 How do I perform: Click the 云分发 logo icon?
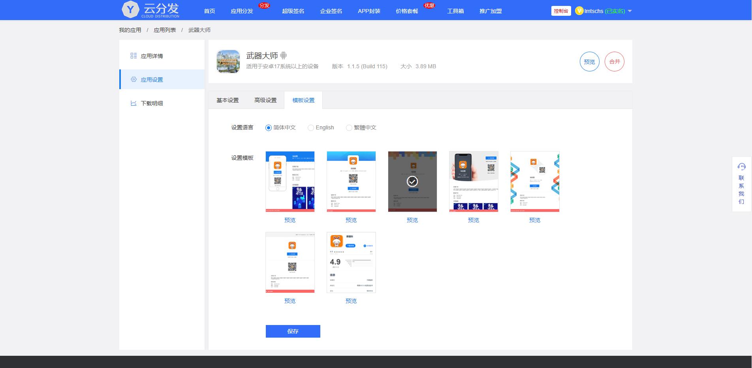(x=130, y=10)
